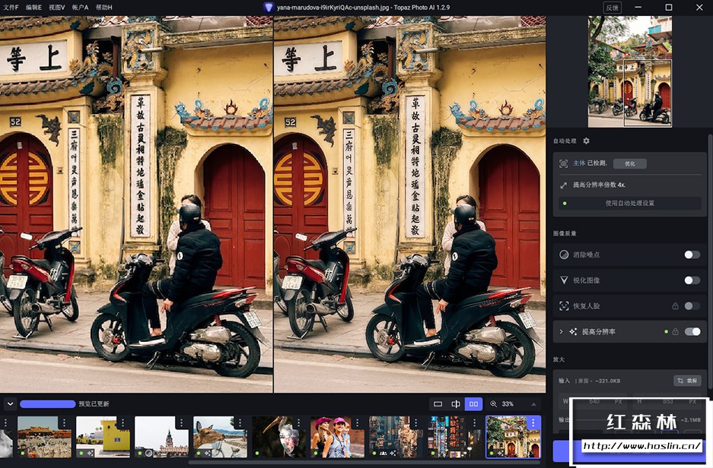
Task: Click the 预览已更新 progress bar
Action: coord(48,403)
